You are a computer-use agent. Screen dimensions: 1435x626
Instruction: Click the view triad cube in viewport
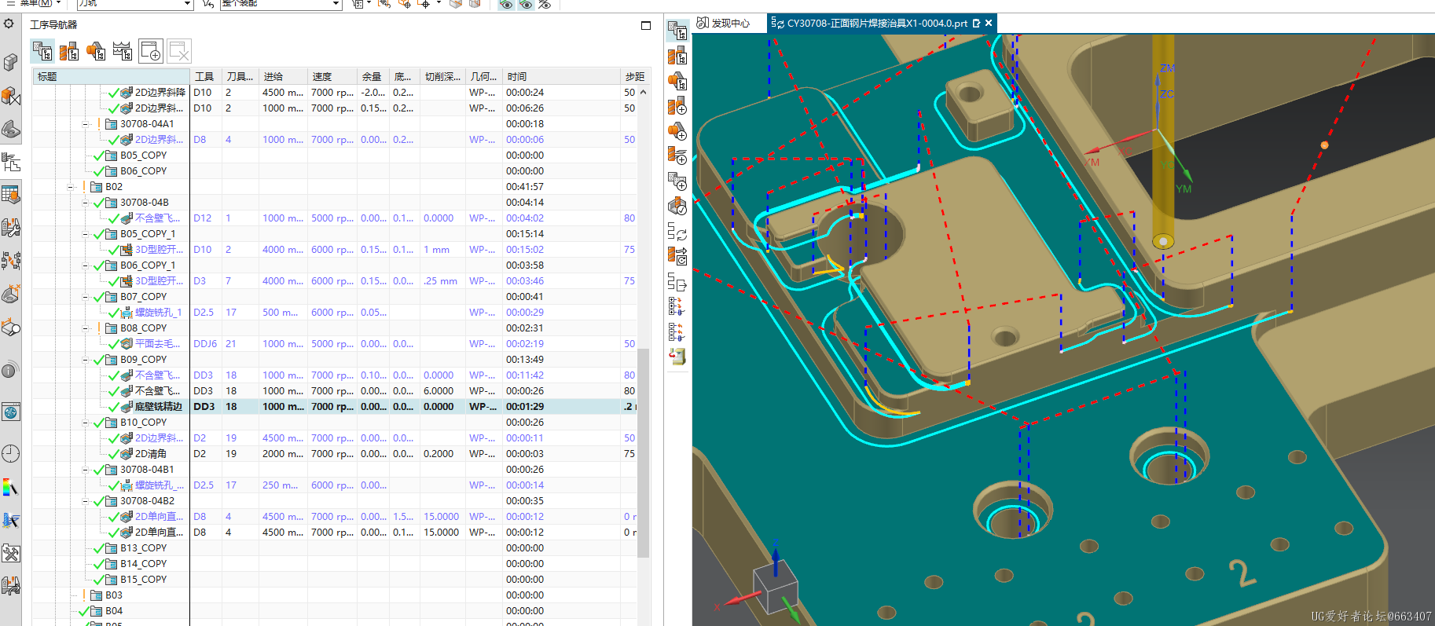[776, 587]
